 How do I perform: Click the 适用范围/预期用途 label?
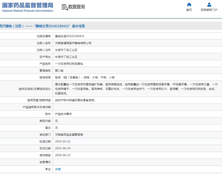[39, 101]
